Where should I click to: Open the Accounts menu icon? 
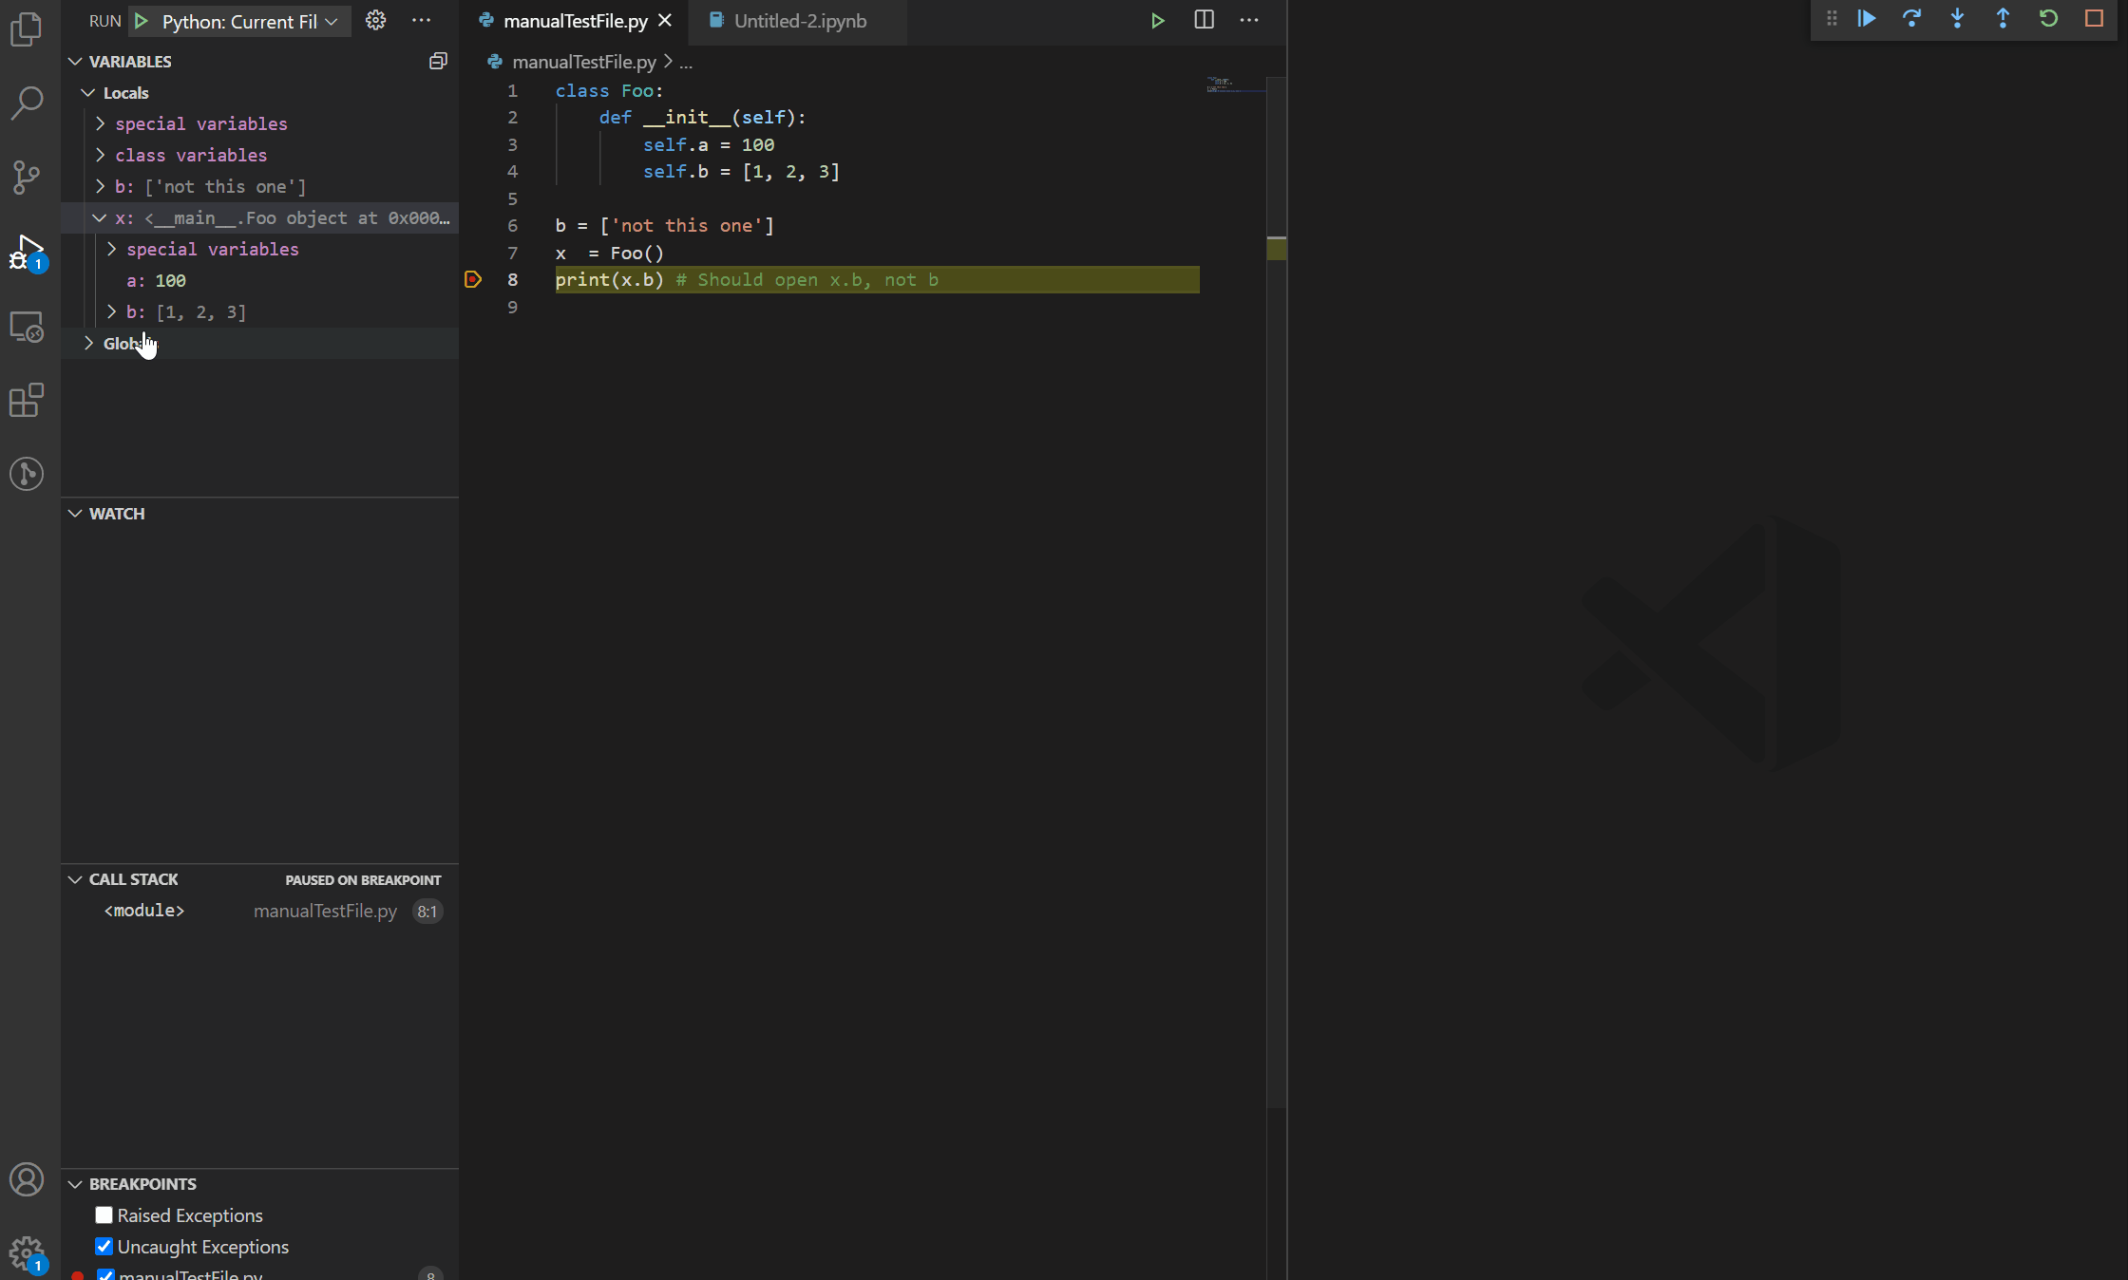pyautogui.click(x=27, y=1180)
